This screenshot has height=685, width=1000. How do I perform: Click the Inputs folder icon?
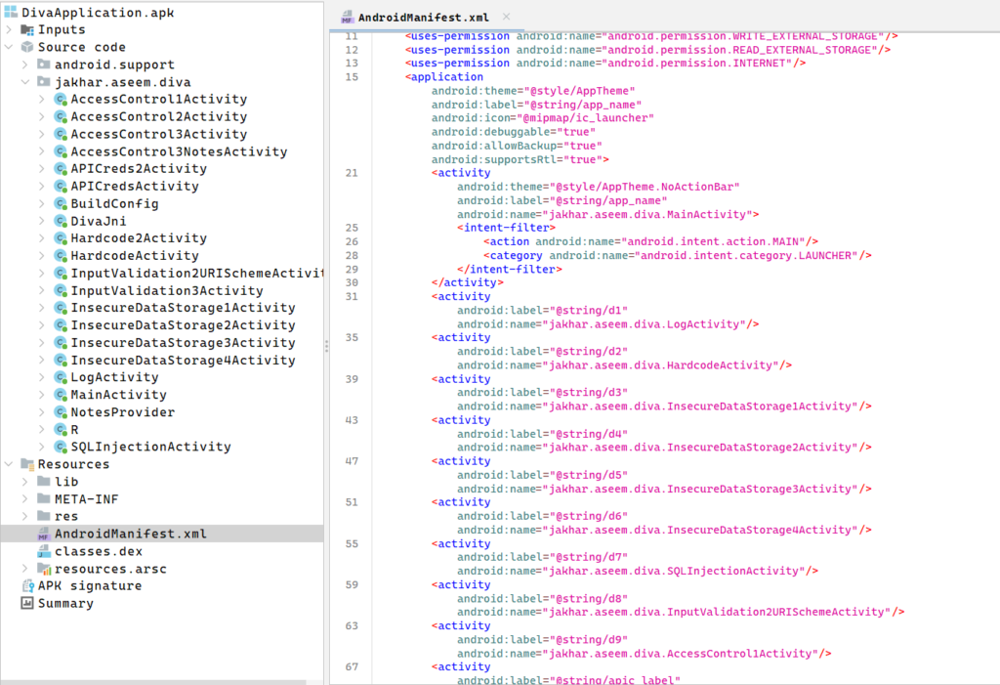click(x=27, y=29)
